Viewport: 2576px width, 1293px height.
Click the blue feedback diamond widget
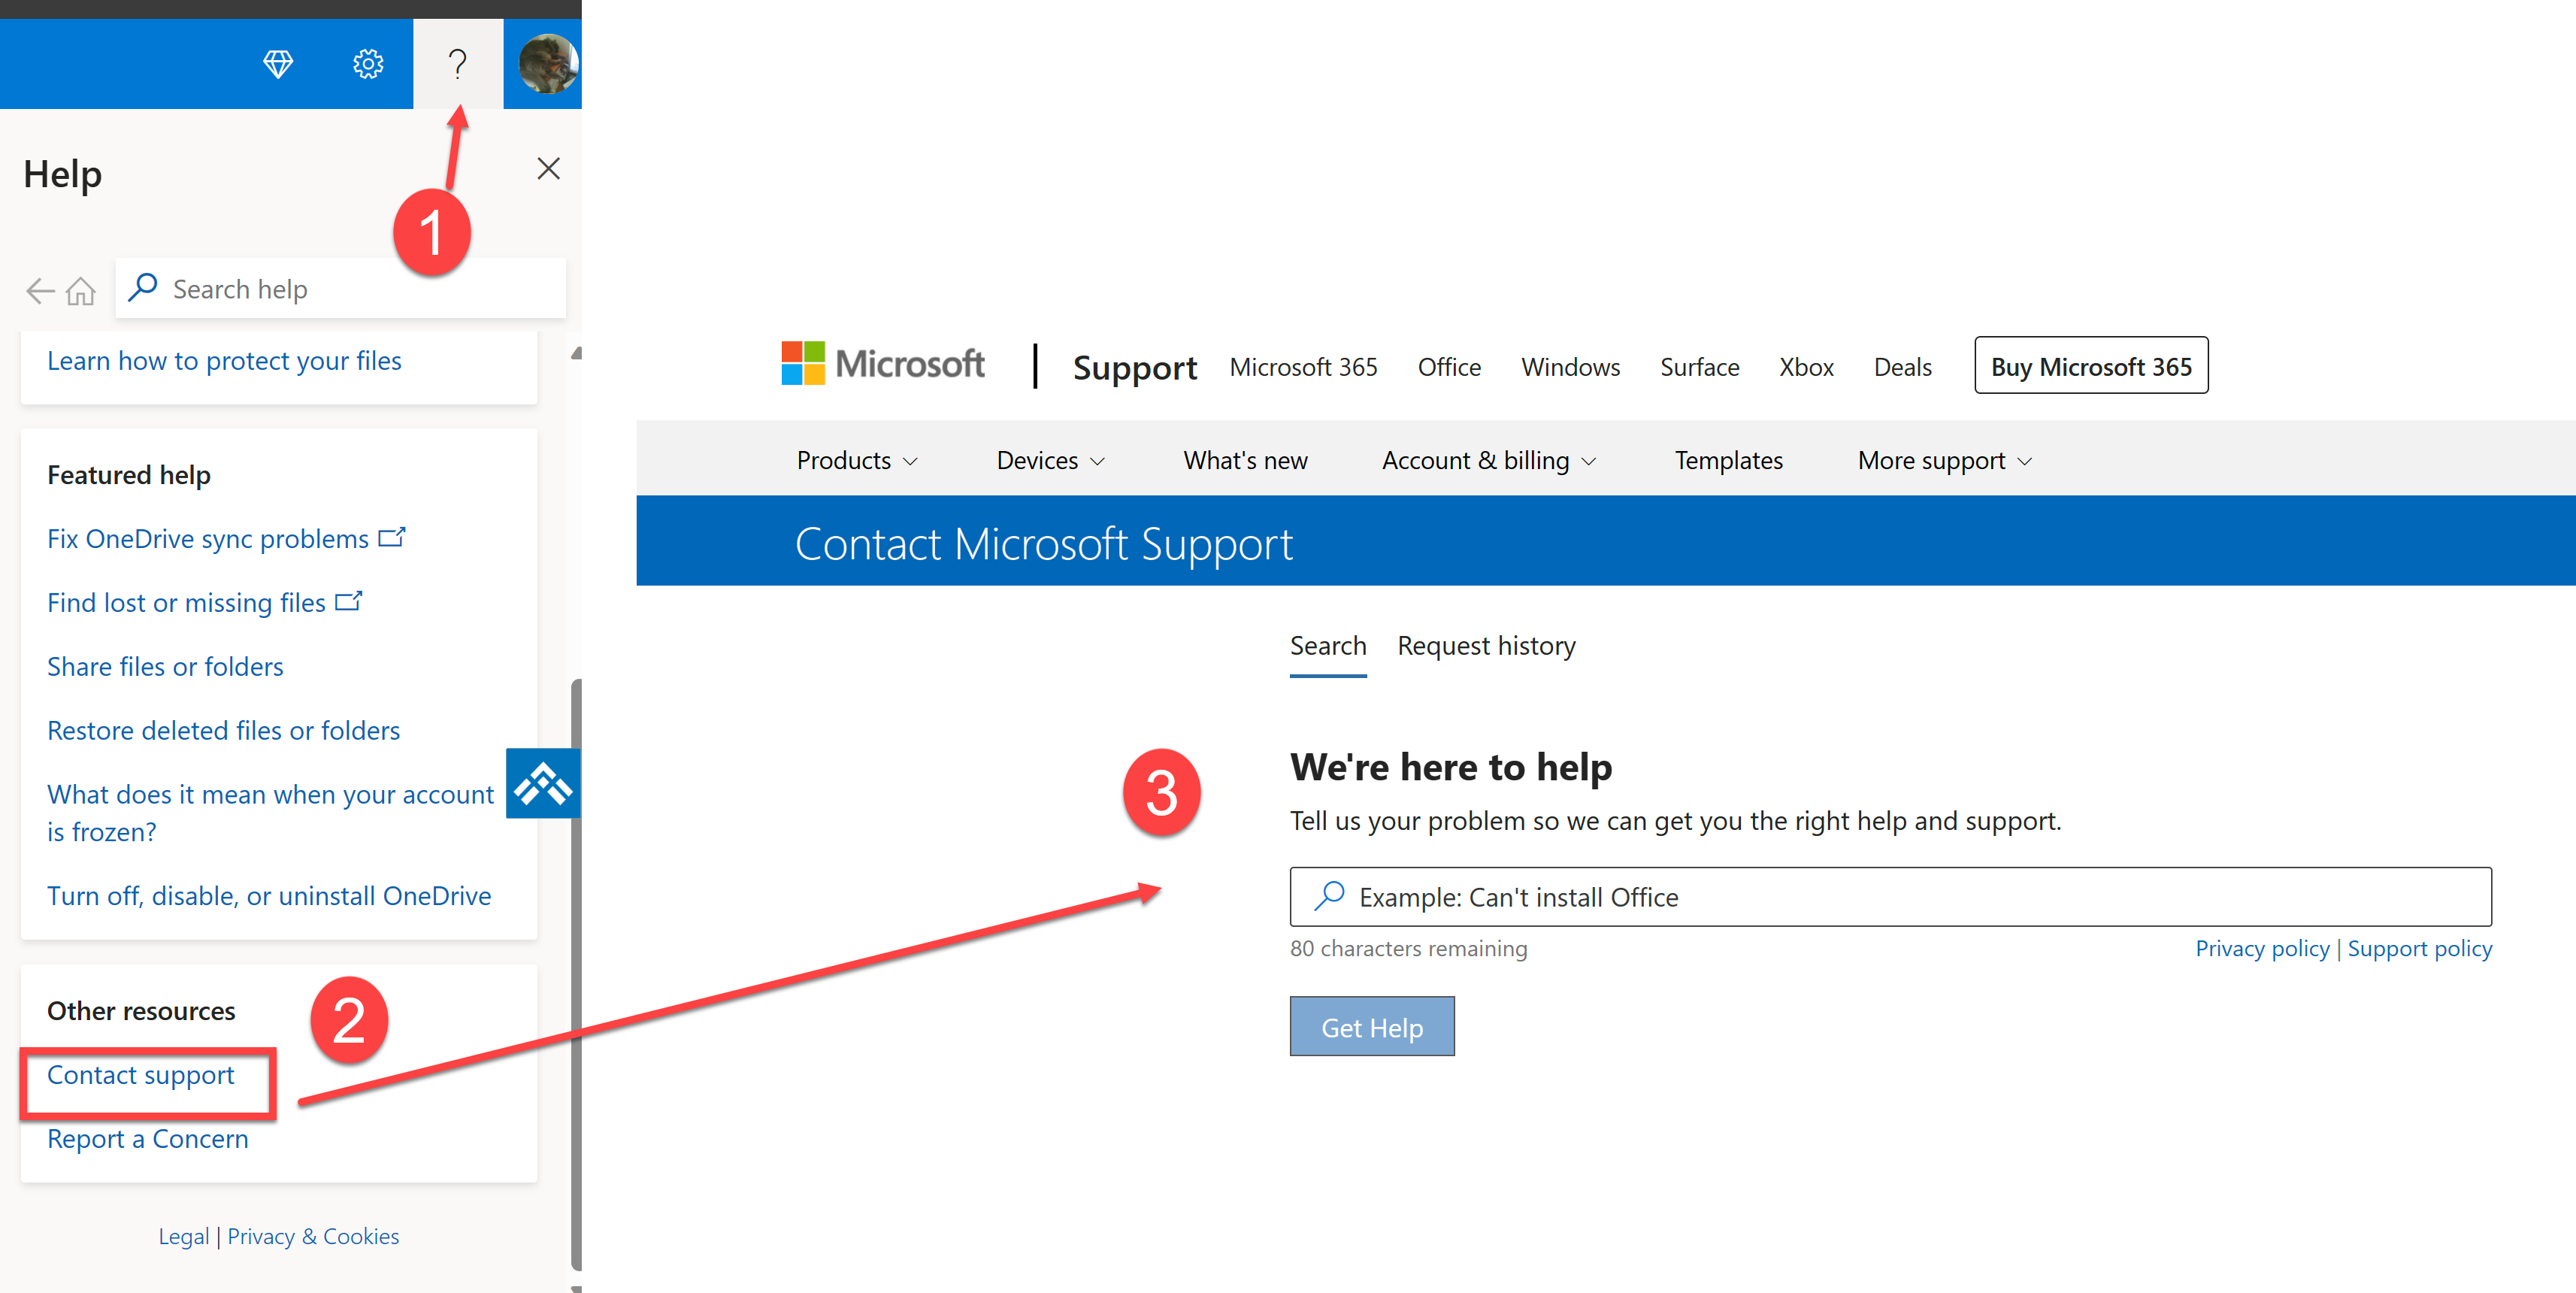[x=543, y=784]
